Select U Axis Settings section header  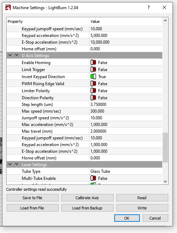(84, 55)
